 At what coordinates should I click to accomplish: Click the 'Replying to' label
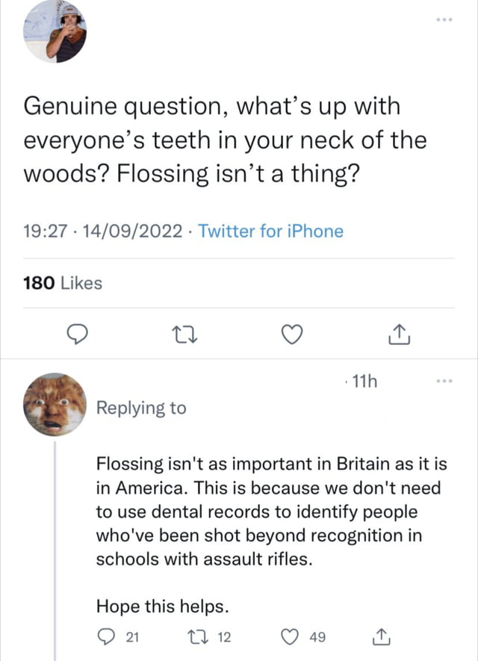[x=141, y=408]
